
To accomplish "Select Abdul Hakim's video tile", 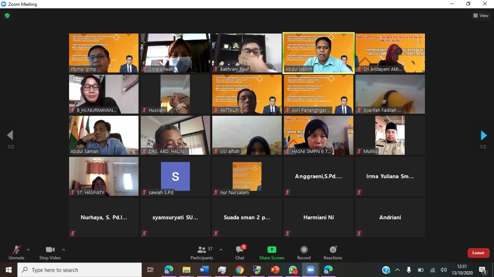I will coord(318,53).
